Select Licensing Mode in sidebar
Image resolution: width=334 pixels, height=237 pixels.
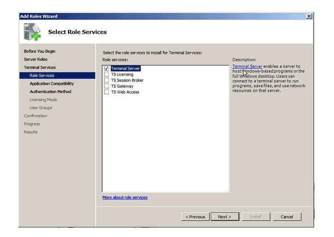pyautogui.click(x=43, y=100)
